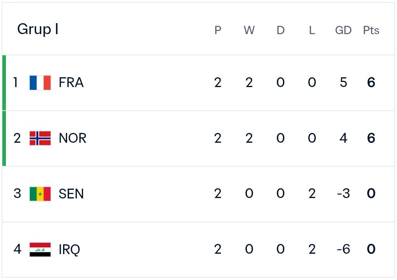Viewport: 397px width, 280px height.
Task: Click France's points value 6
Action: [x=371, y=83]
